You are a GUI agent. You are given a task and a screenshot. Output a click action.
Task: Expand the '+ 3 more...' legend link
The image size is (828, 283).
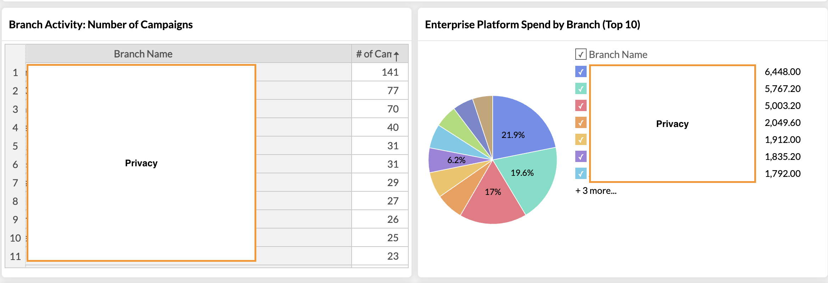(596, 191)
